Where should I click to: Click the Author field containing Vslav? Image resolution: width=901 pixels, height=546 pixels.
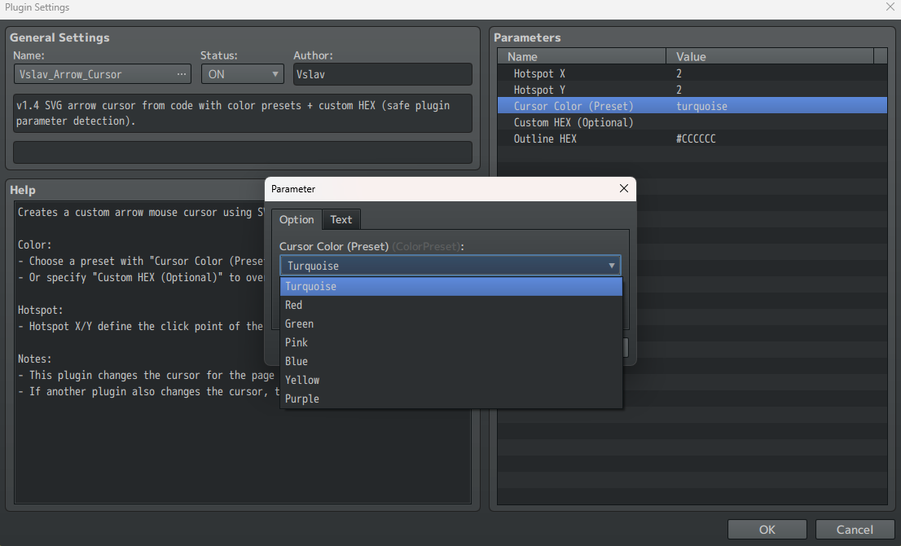tap(382, 74)
